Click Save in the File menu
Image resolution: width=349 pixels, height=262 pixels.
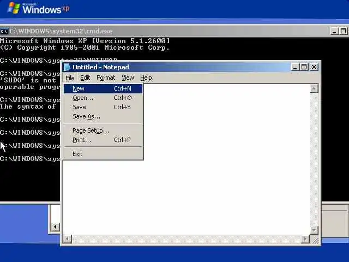coord(103,107)
